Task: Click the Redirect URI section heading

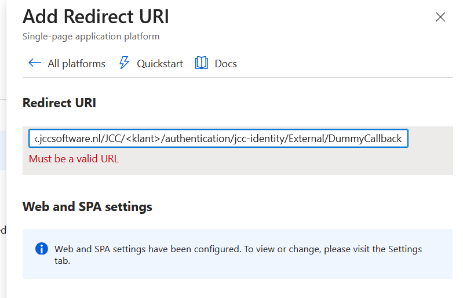Action: [x=59, y=103]
